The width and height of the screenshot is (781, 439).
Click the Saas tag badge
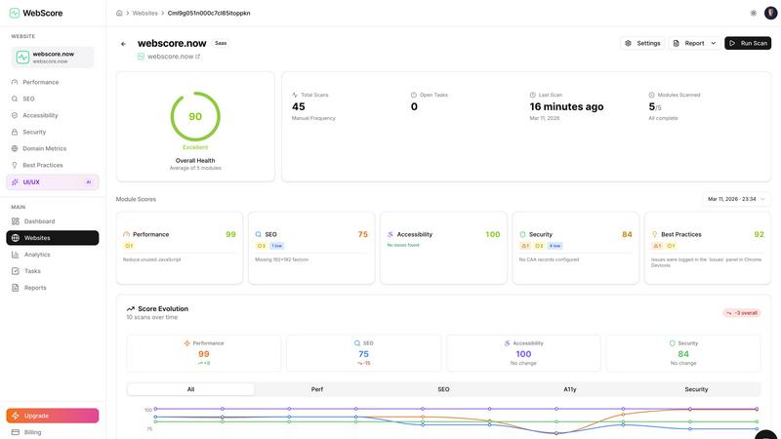click(x=221, y=43)
